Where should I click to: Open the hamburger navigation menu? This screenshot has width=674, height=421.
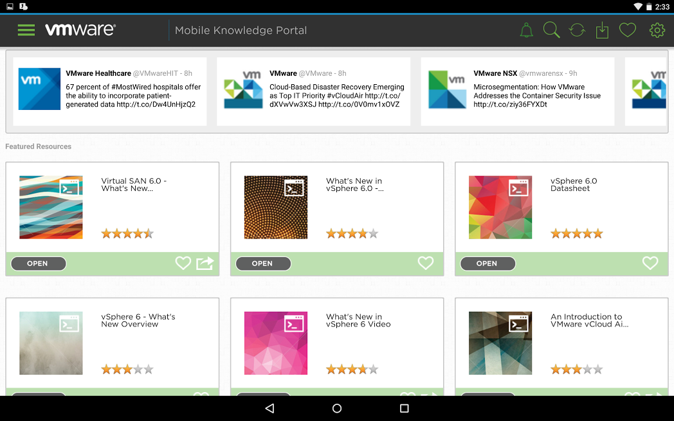point(26,30)
